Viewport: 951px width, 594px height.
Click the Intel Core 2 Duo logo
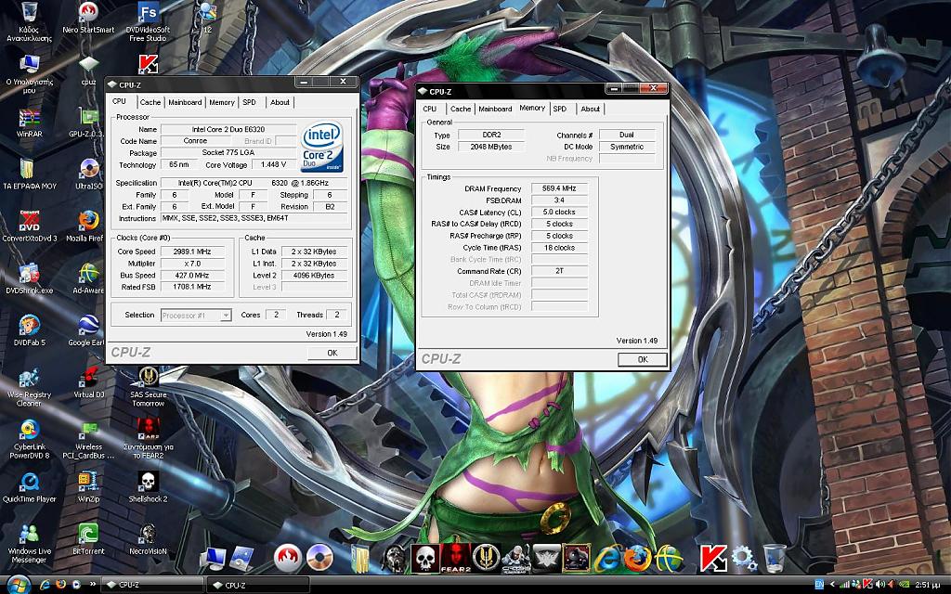point(322,148)
